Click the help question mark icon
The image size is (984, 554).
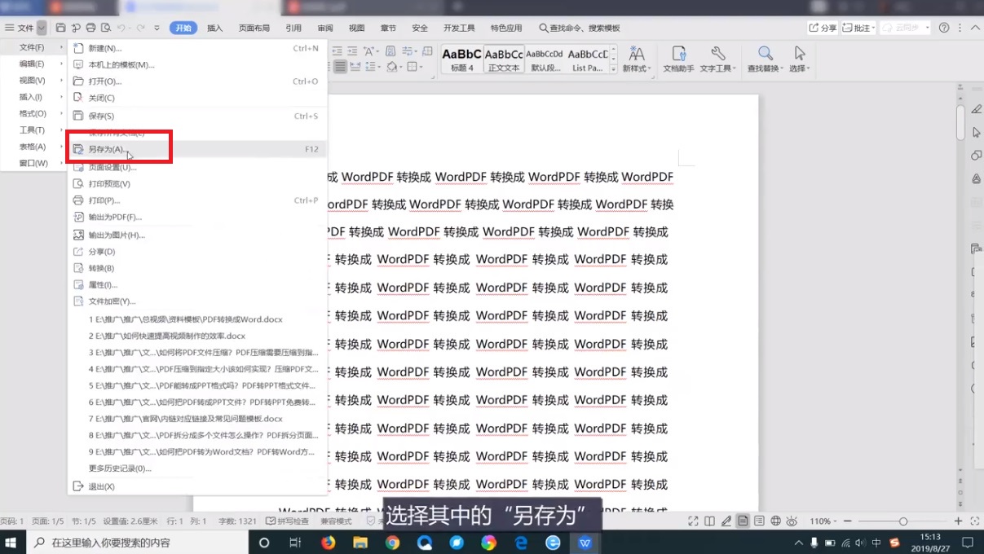tap(944, 28)
